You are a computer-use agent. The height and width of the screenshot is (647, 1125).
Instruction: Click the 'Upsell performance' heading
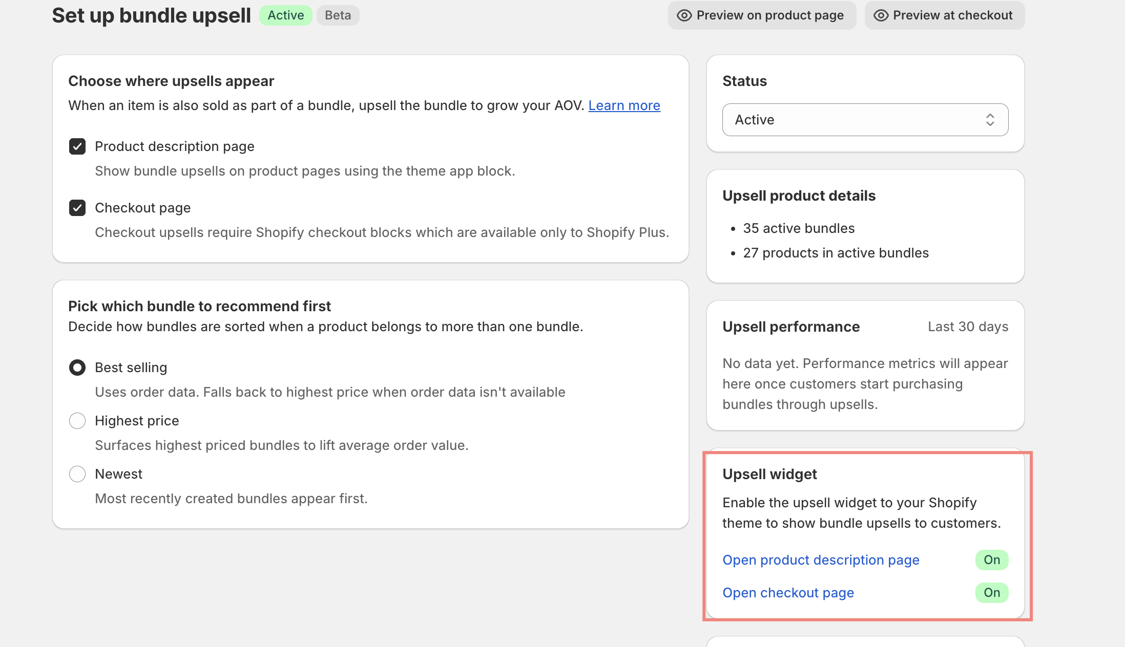coord(791,327)
